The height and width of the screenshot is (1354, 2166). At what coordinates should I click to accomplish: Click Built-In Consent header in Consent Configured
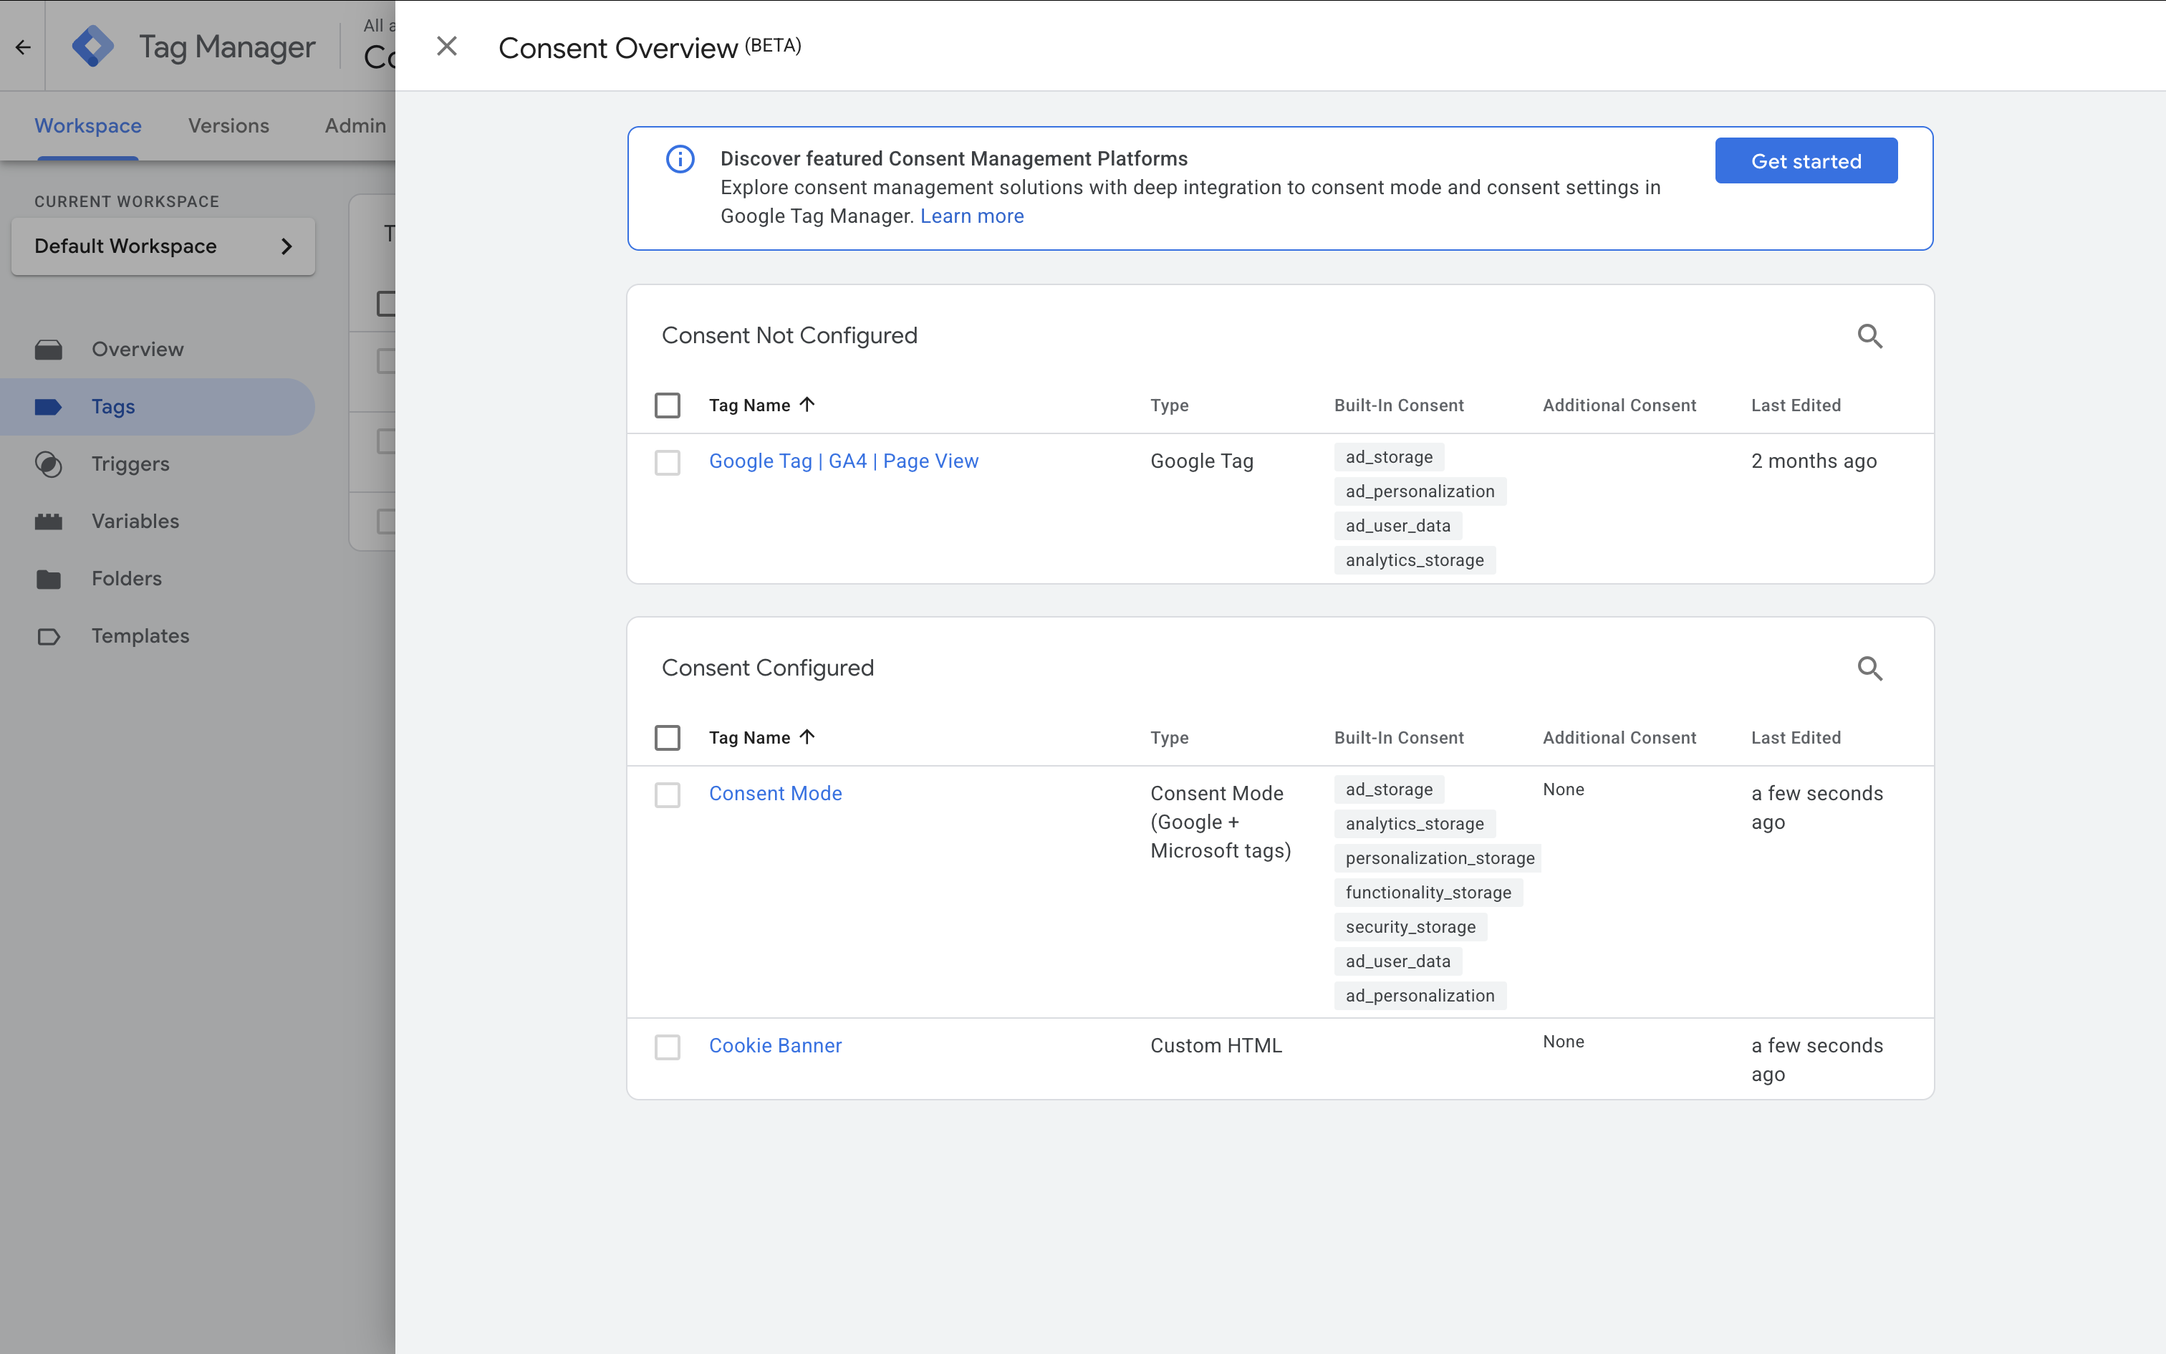[x=1399, y=738]
